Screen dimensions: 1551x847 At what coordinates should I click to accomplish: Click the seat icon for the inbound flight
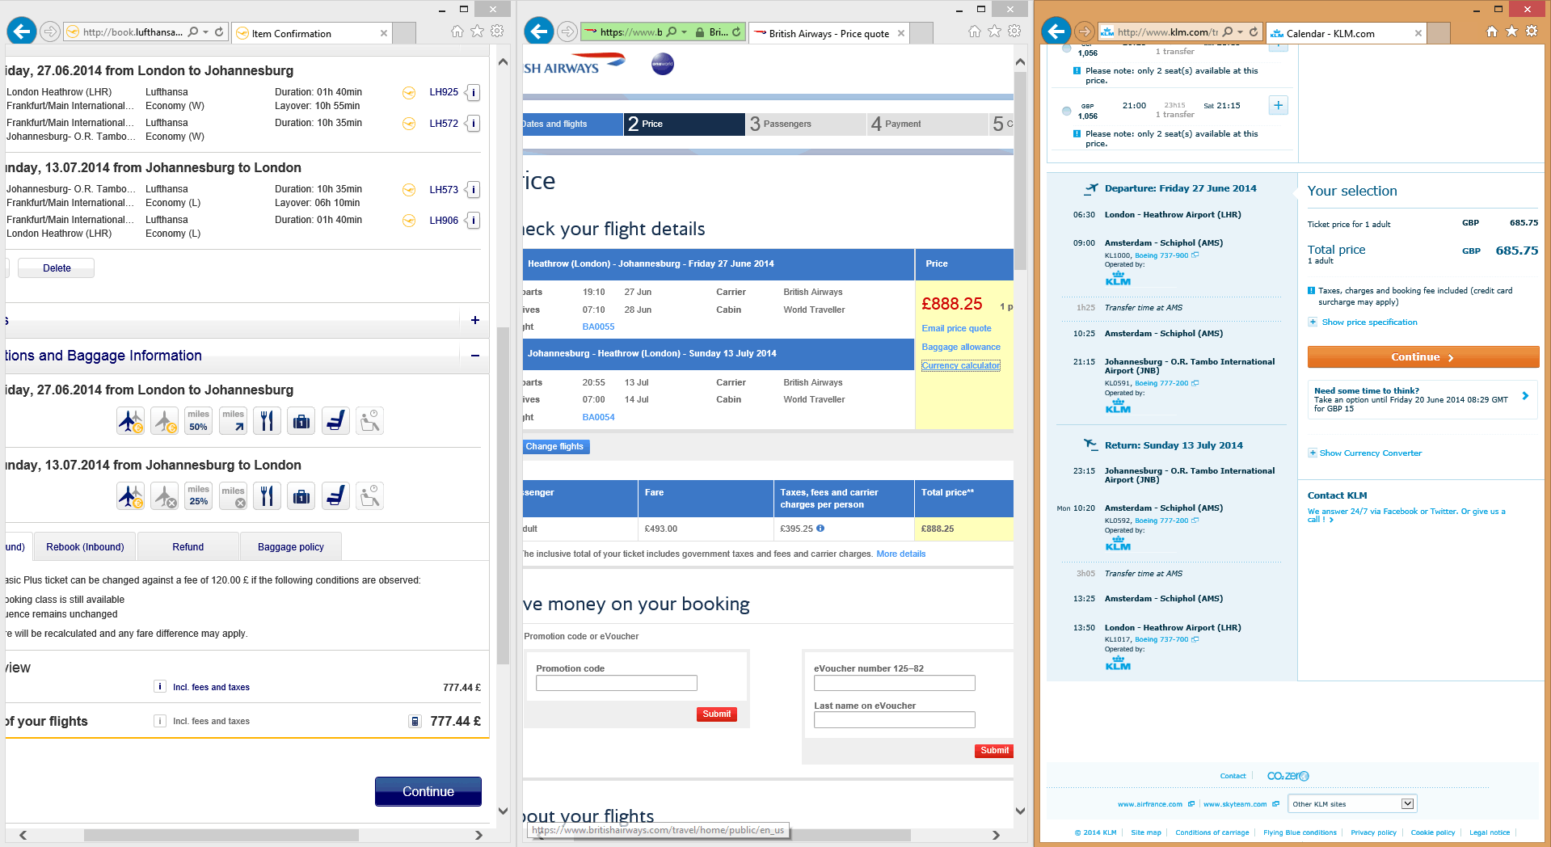[x=335, y=495]
